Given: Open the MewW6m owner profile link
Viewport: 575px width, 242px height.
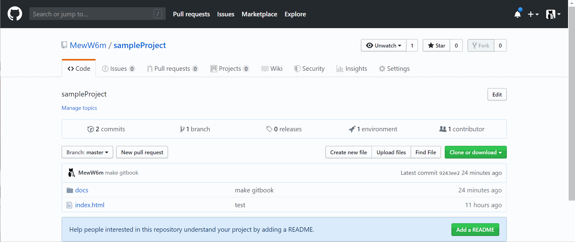Looking at the screenshot, I should [x=88, y=45].
